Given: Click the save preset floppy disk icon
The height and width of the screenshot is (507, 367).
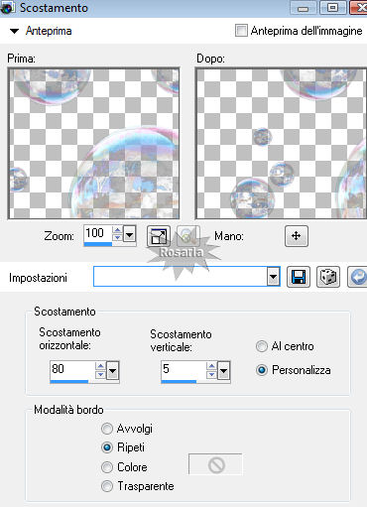Looking at the screenshot, I should pos(299,277).
